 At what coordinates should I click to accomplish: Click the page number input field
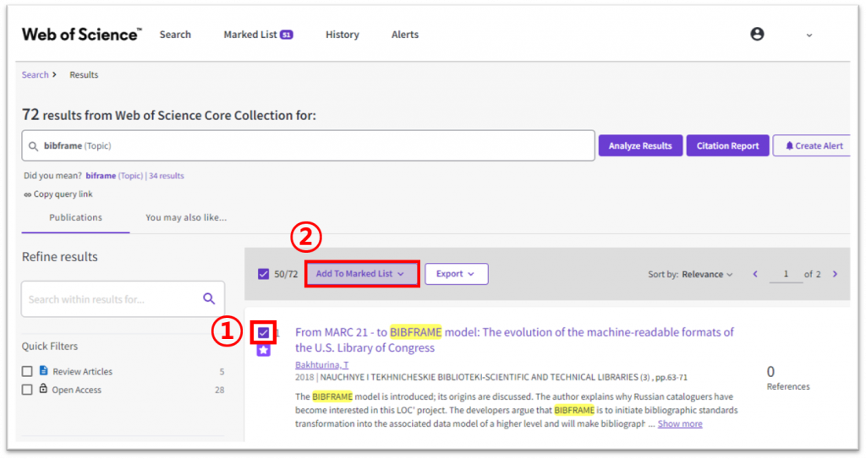coord(786,274)
